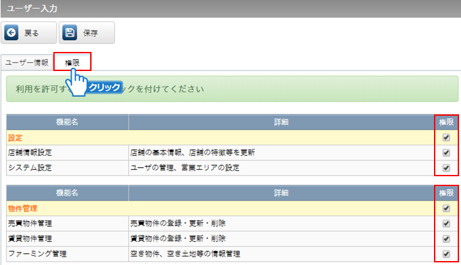Switch to the ユーザー情報 tab

pyautogui.click(x=27, y=62)
